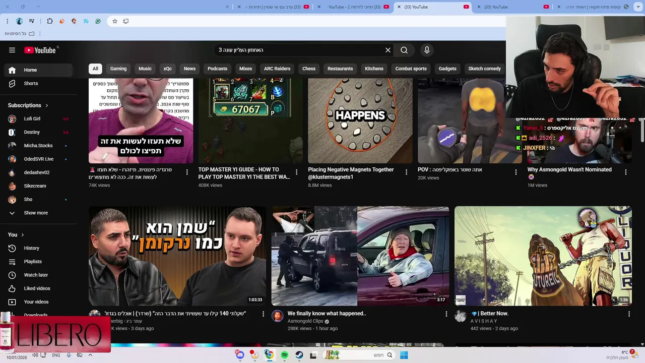Open Discord from the taskbar
The height and width of the screenshot is (363, 645).
240,355
